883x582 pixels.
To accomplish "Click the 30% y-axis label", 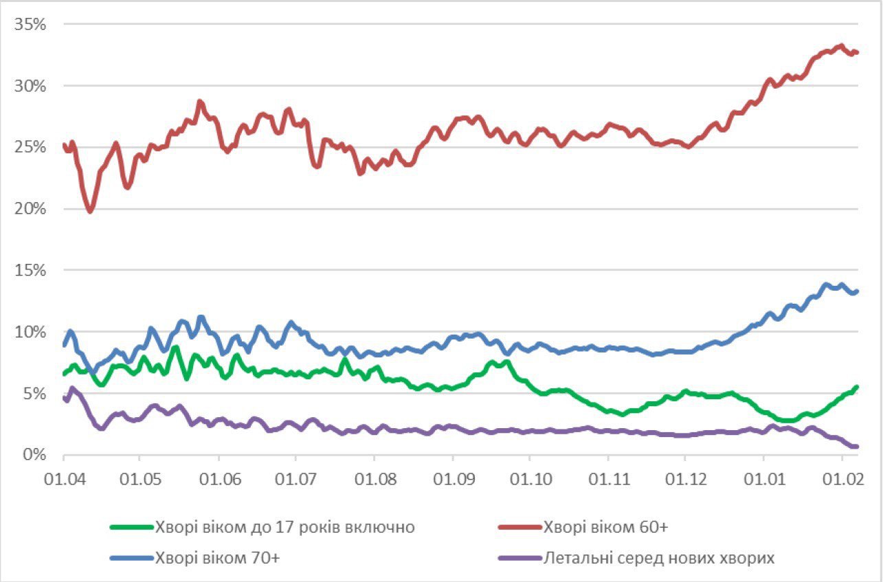I will click(x=30, y=87).
